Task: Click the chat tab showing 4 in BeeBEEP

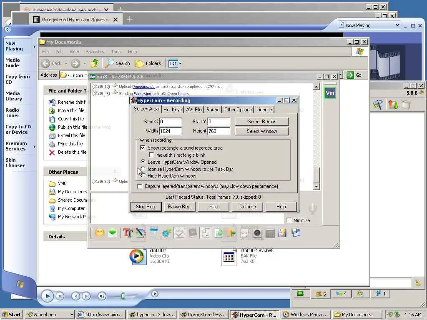Action: pos(341,294)
